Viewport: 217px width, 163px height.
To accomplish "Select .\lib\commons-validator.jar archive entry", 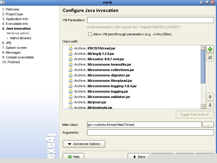I will (99, 97).
